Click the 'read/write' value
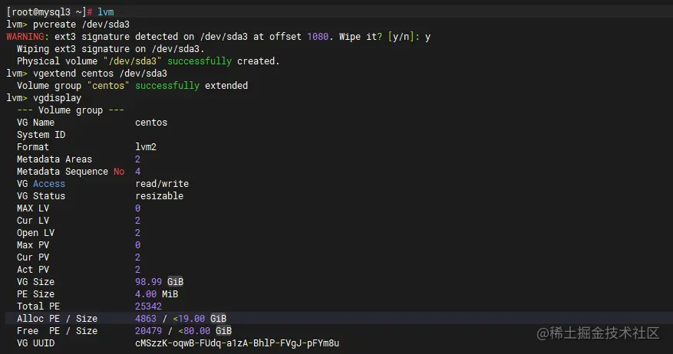 click(162, 184)
